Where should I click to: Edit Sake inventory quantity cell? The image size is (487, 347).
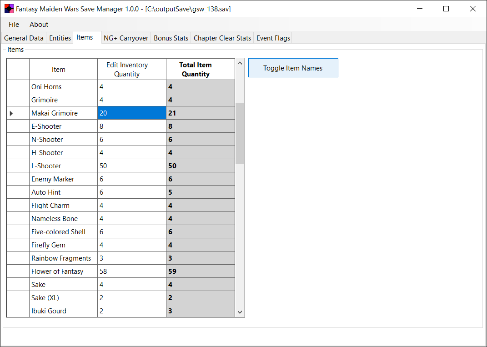132,285
